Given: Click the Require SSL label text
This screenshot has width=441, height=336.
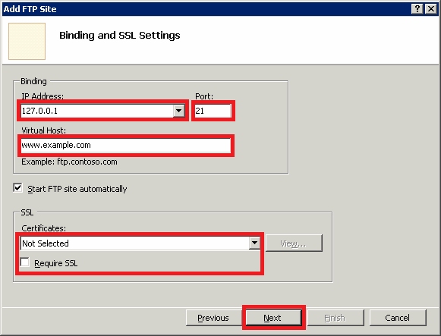Looking at the screenshot, I should coord(55,263).
